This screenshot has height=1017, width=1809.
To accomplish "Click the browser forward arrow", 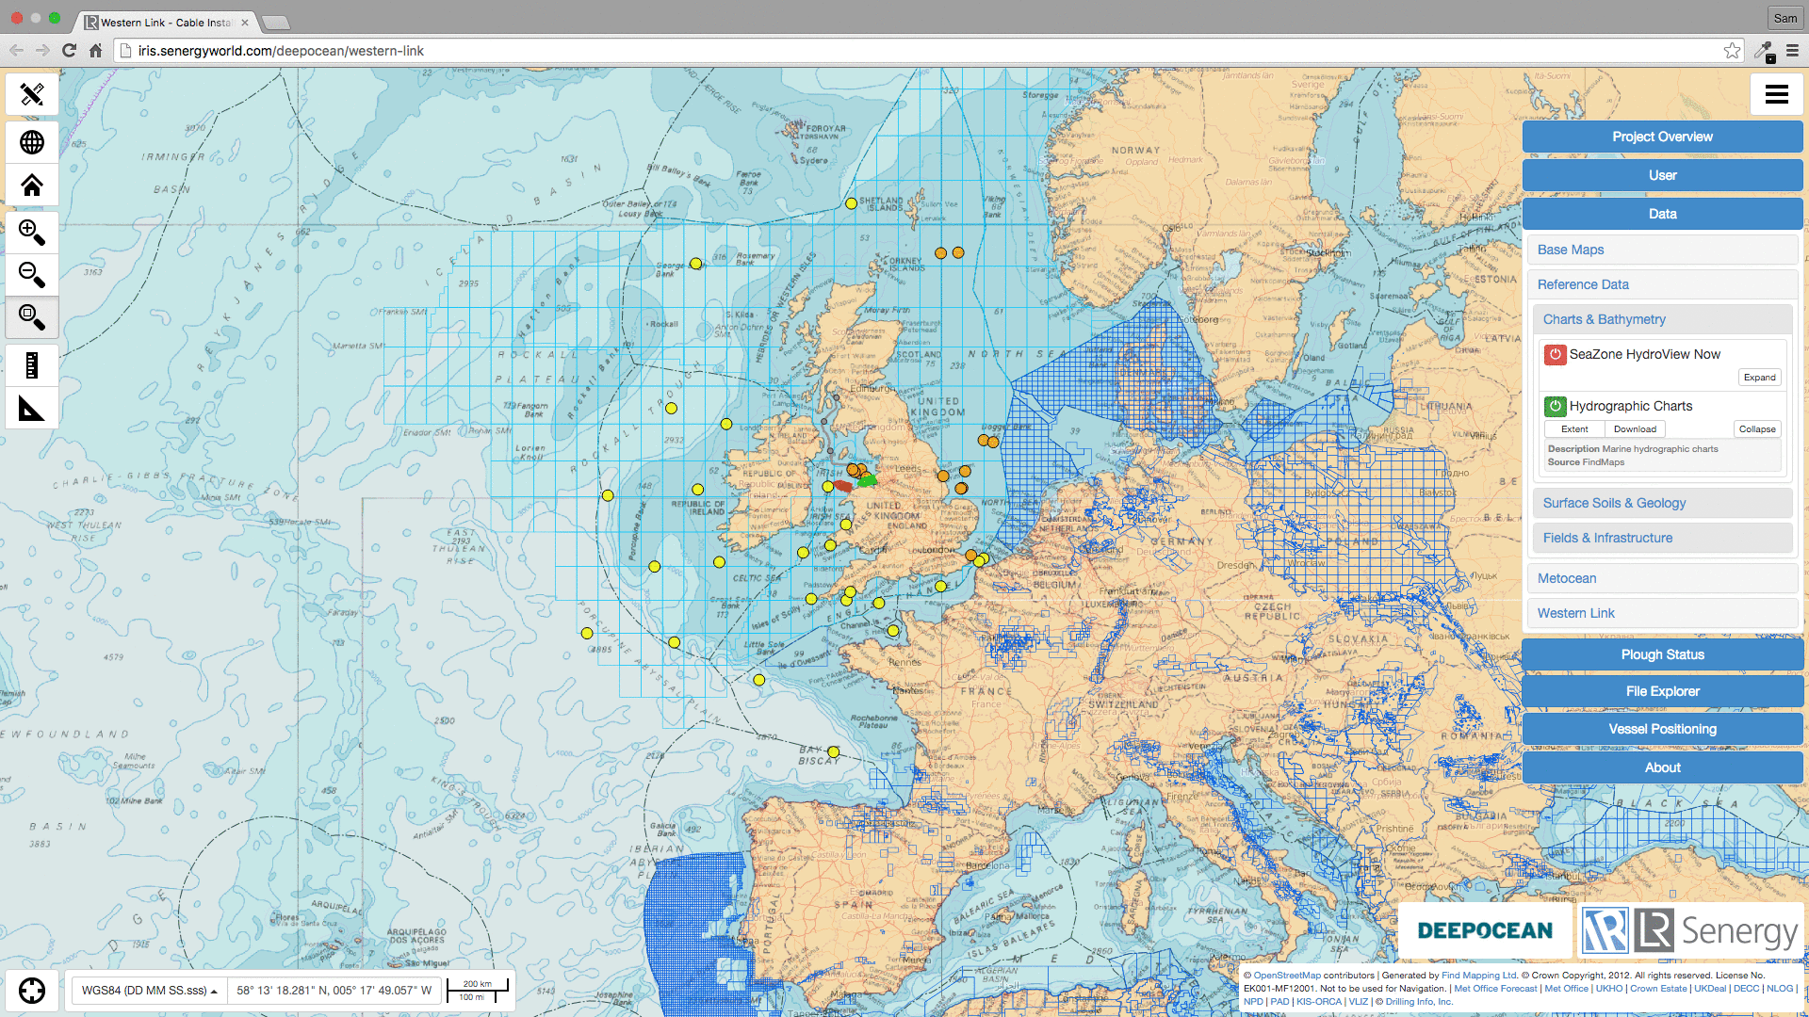I will coord(42,51).
